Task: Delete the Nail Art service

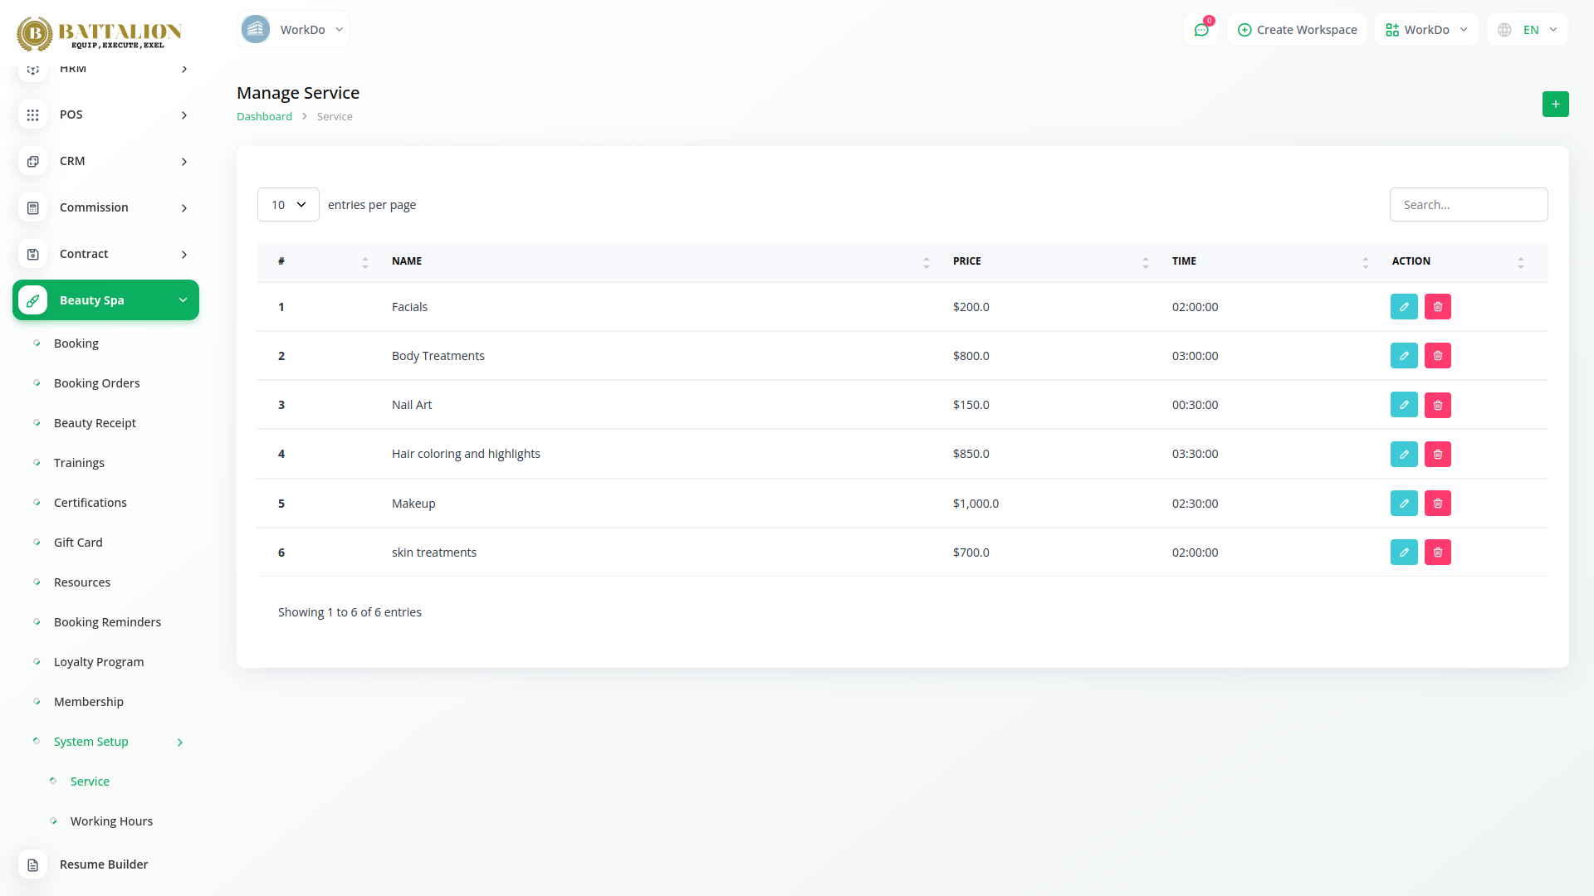Action: 1438,405
